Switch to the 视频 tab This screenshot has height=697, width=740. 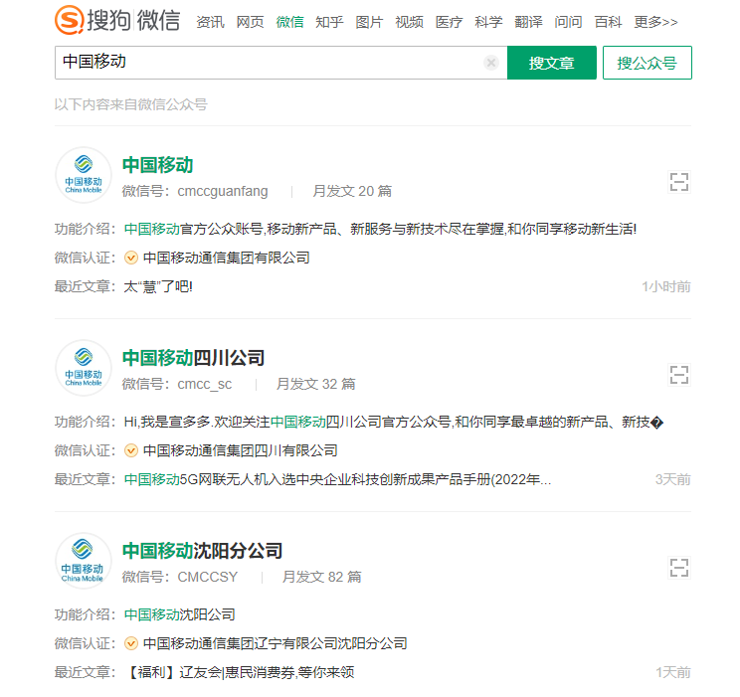409,22
